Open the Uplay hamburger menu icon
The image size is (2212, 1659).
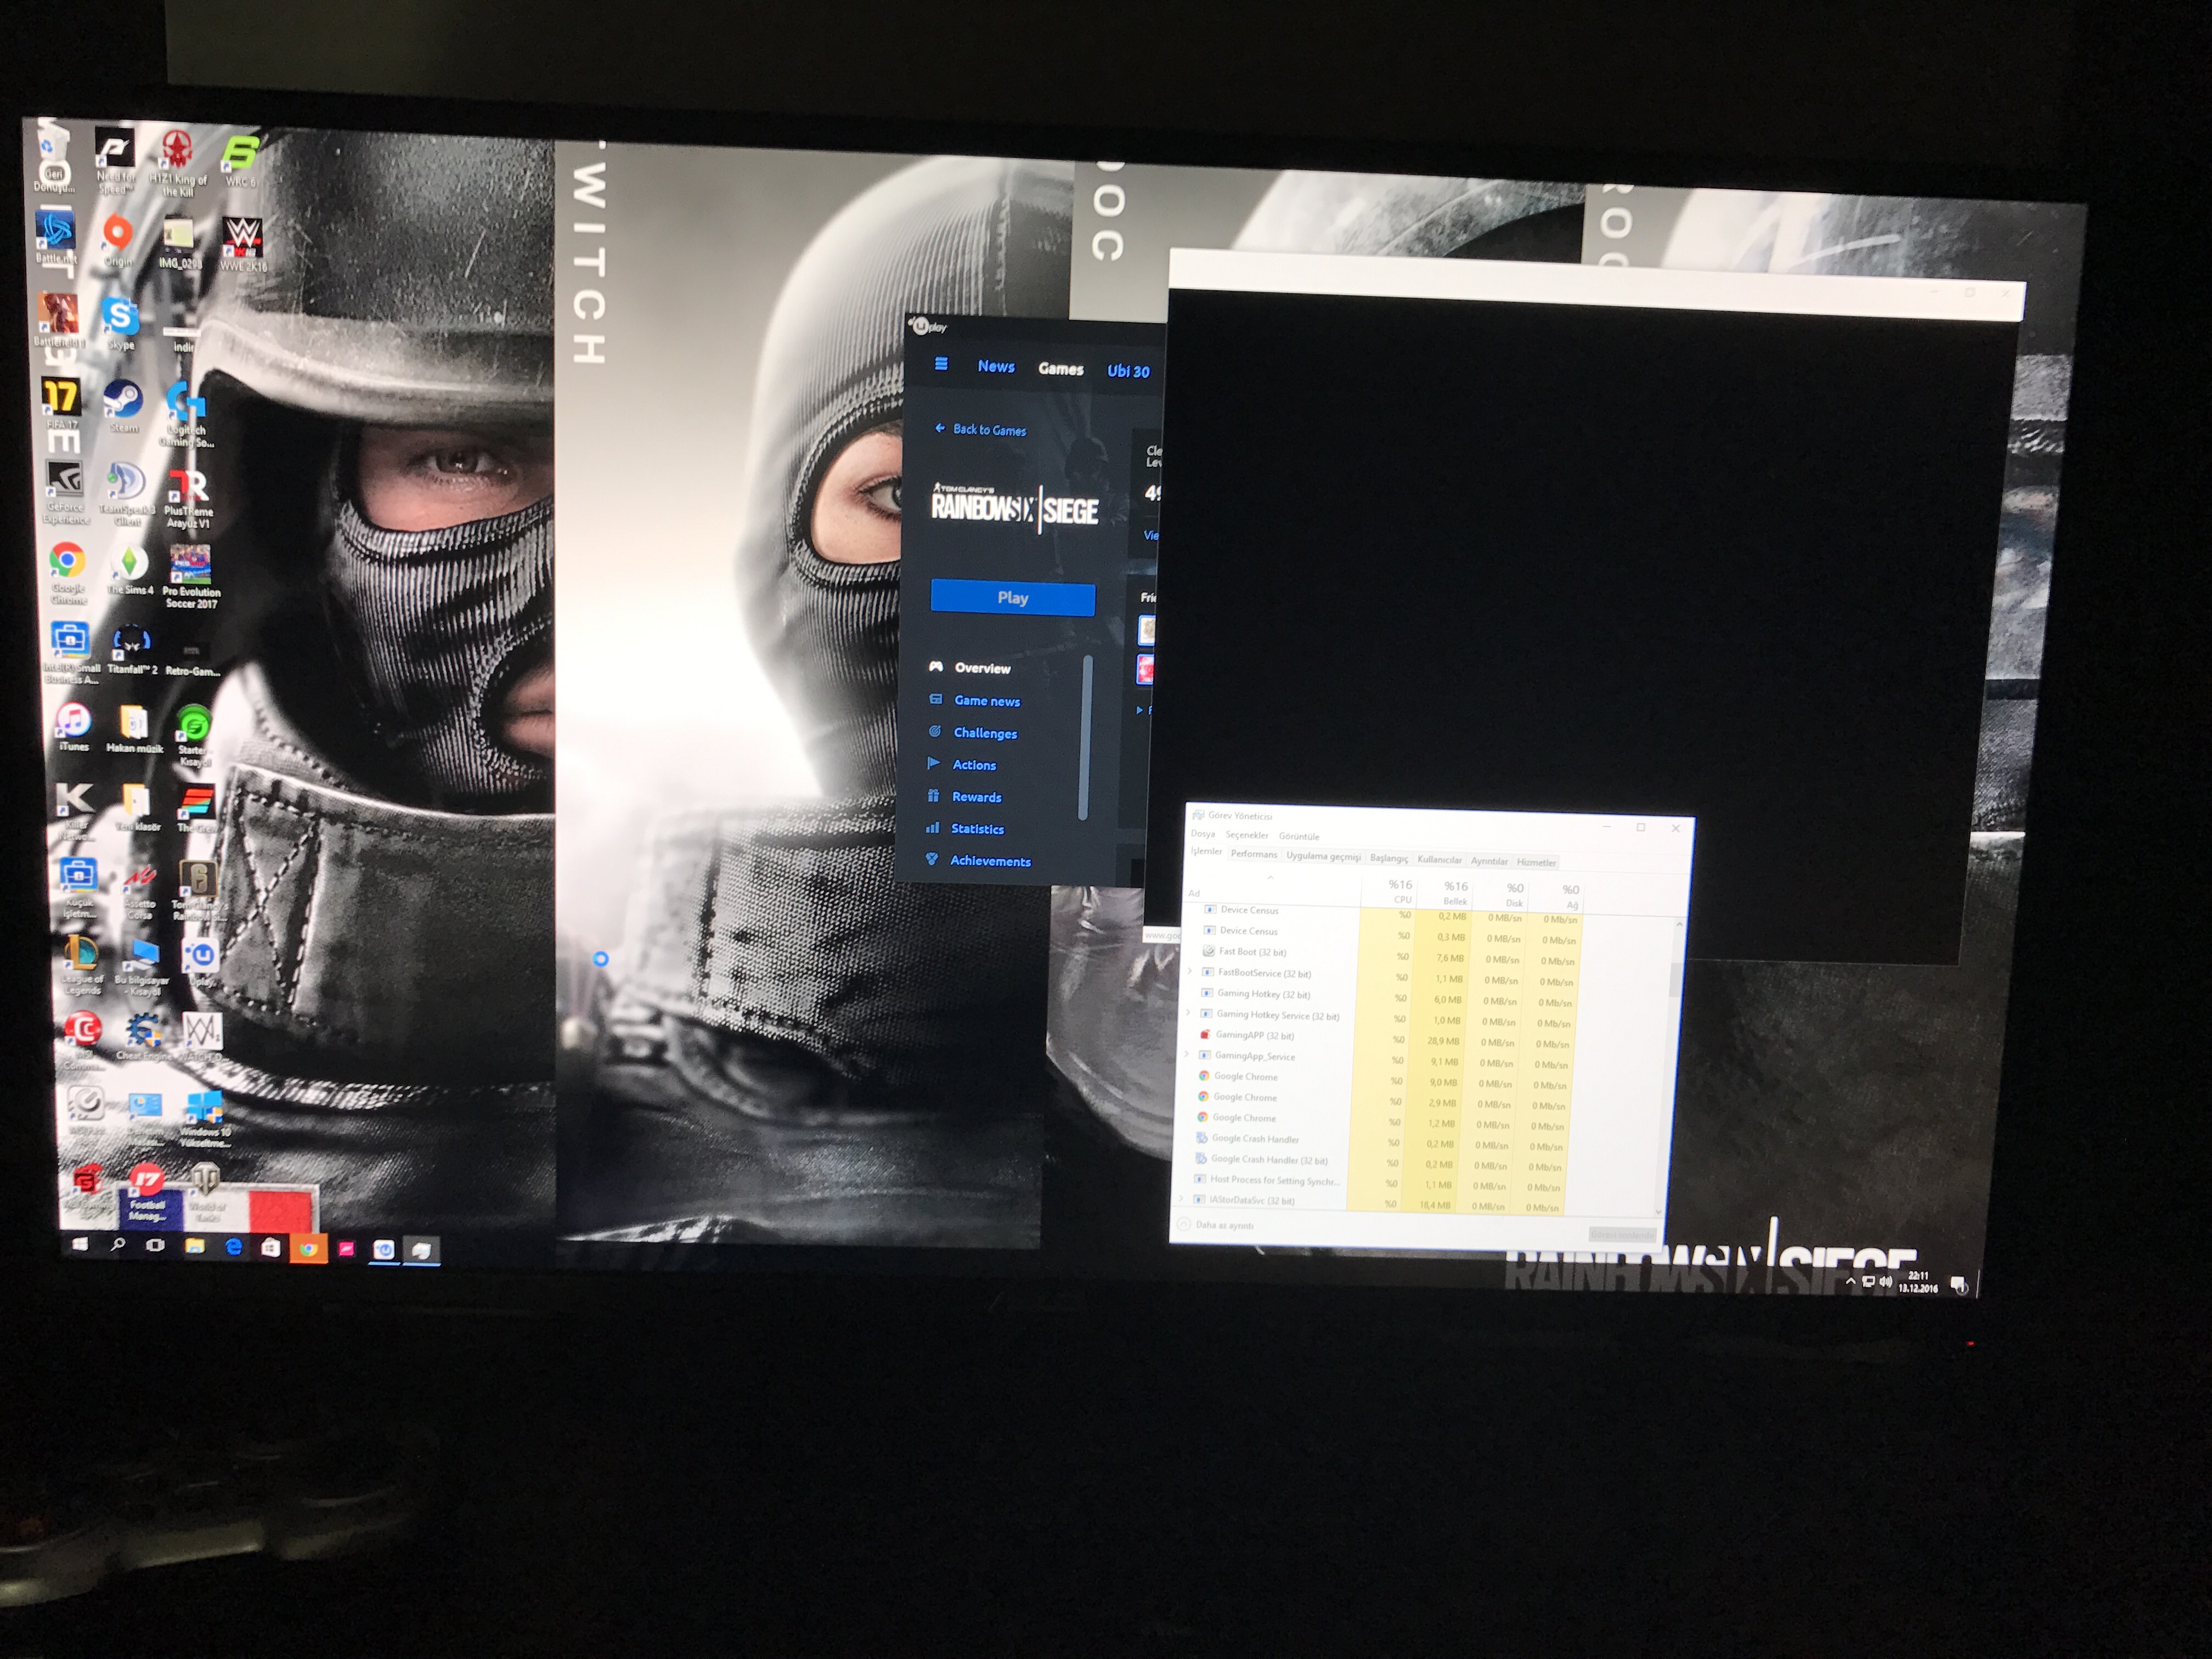coord(940,365)
